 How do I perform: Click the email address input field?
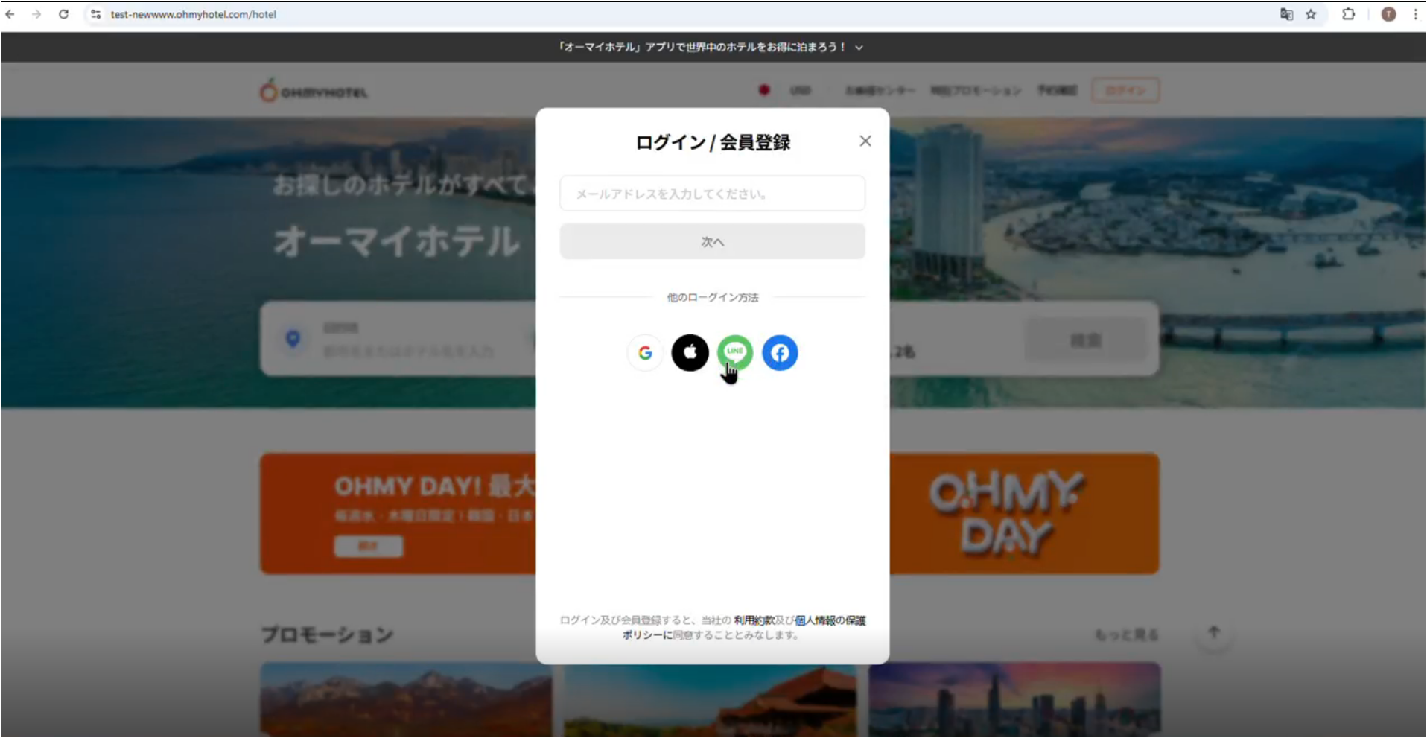(x=713, y=194)
